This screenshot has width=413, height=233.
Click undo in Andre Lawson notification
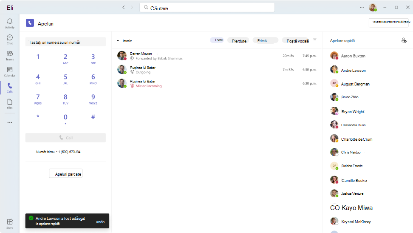point(100,222)
